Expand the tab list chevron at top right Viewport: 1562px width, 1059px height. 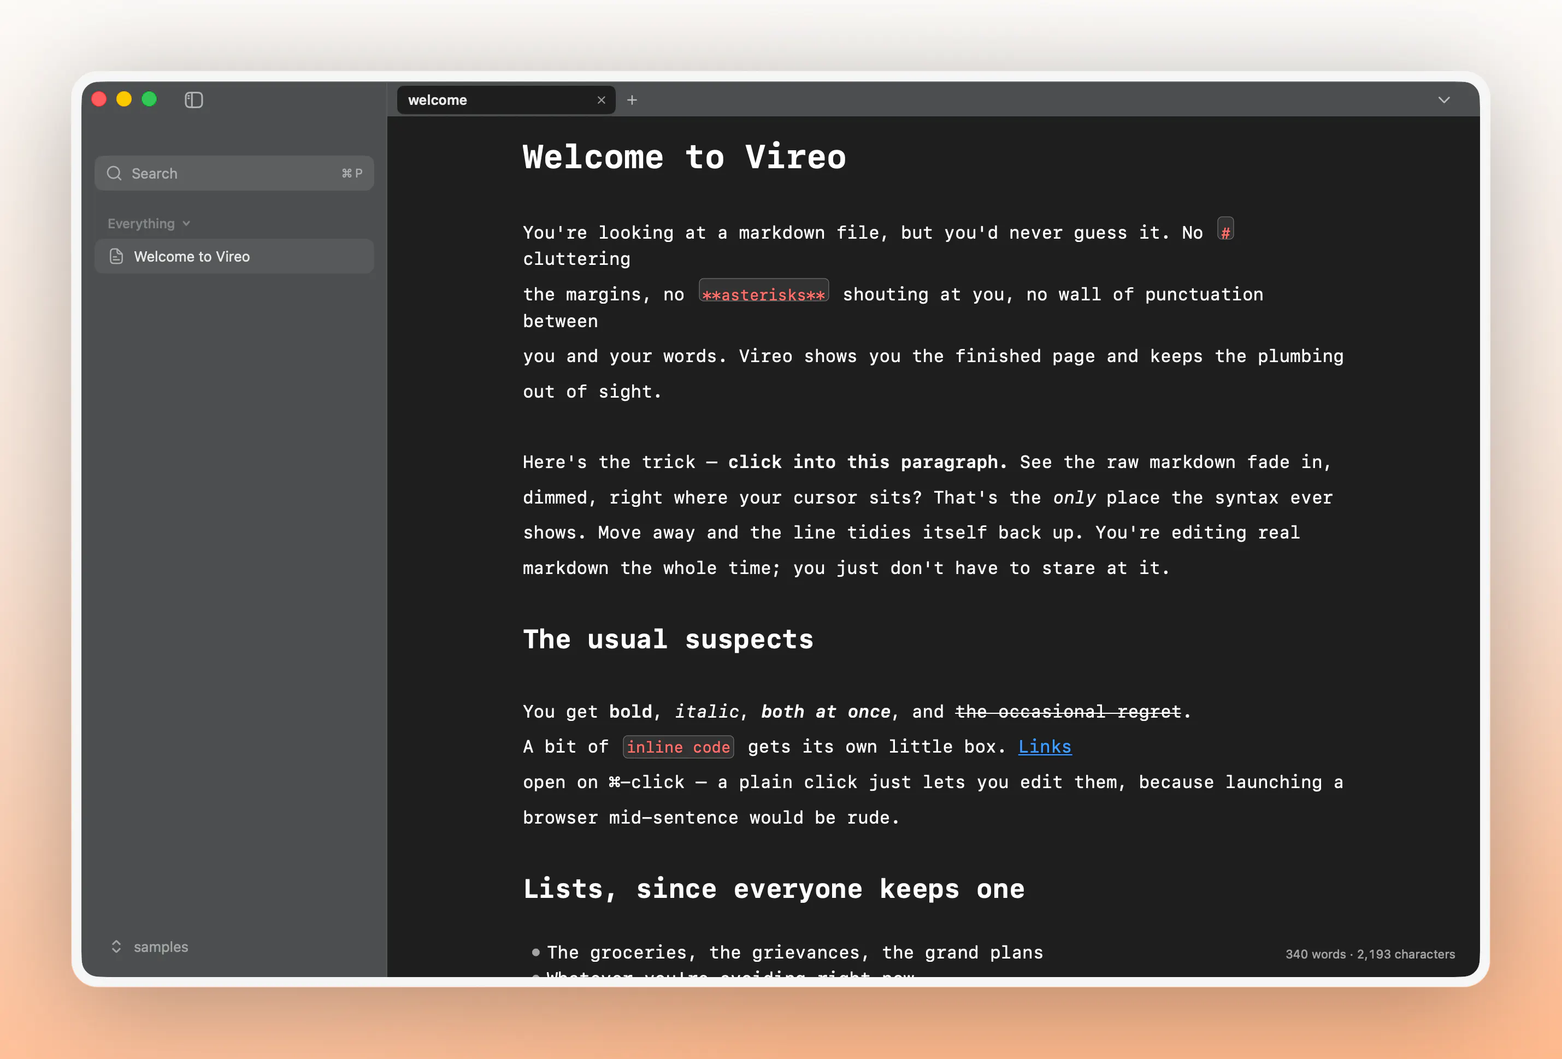[x=1443, y=100]
